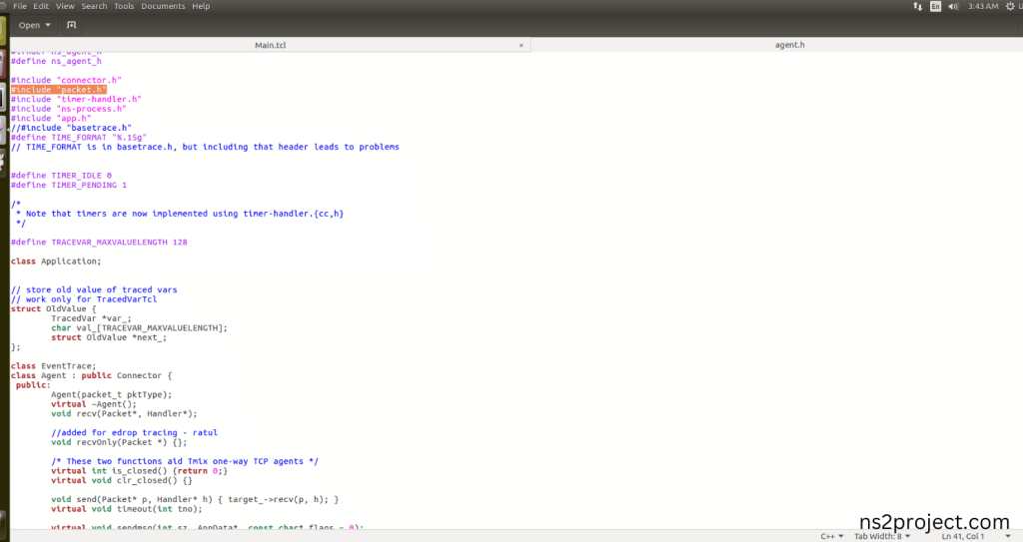Click the 3:43 AM clock
The height and width of the screenshot is (542, 1023).
pyautogui.click(x=983, y=6)
